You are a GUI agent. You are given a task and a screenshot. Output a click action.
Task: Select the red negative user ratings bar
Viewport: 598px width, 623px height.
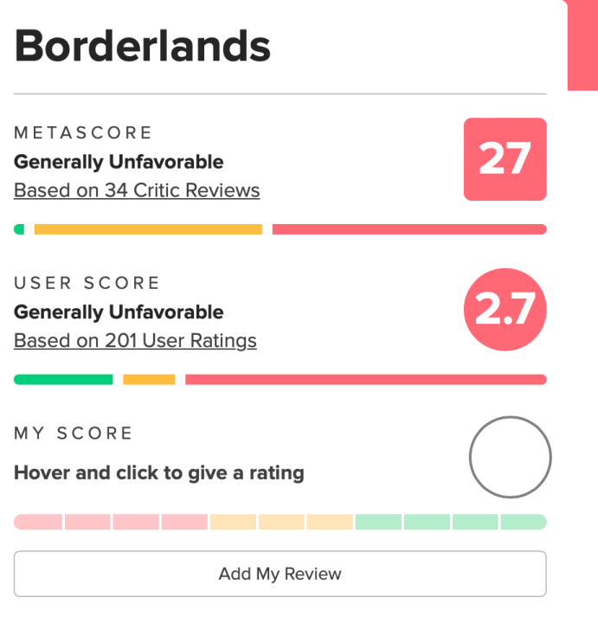365,379
